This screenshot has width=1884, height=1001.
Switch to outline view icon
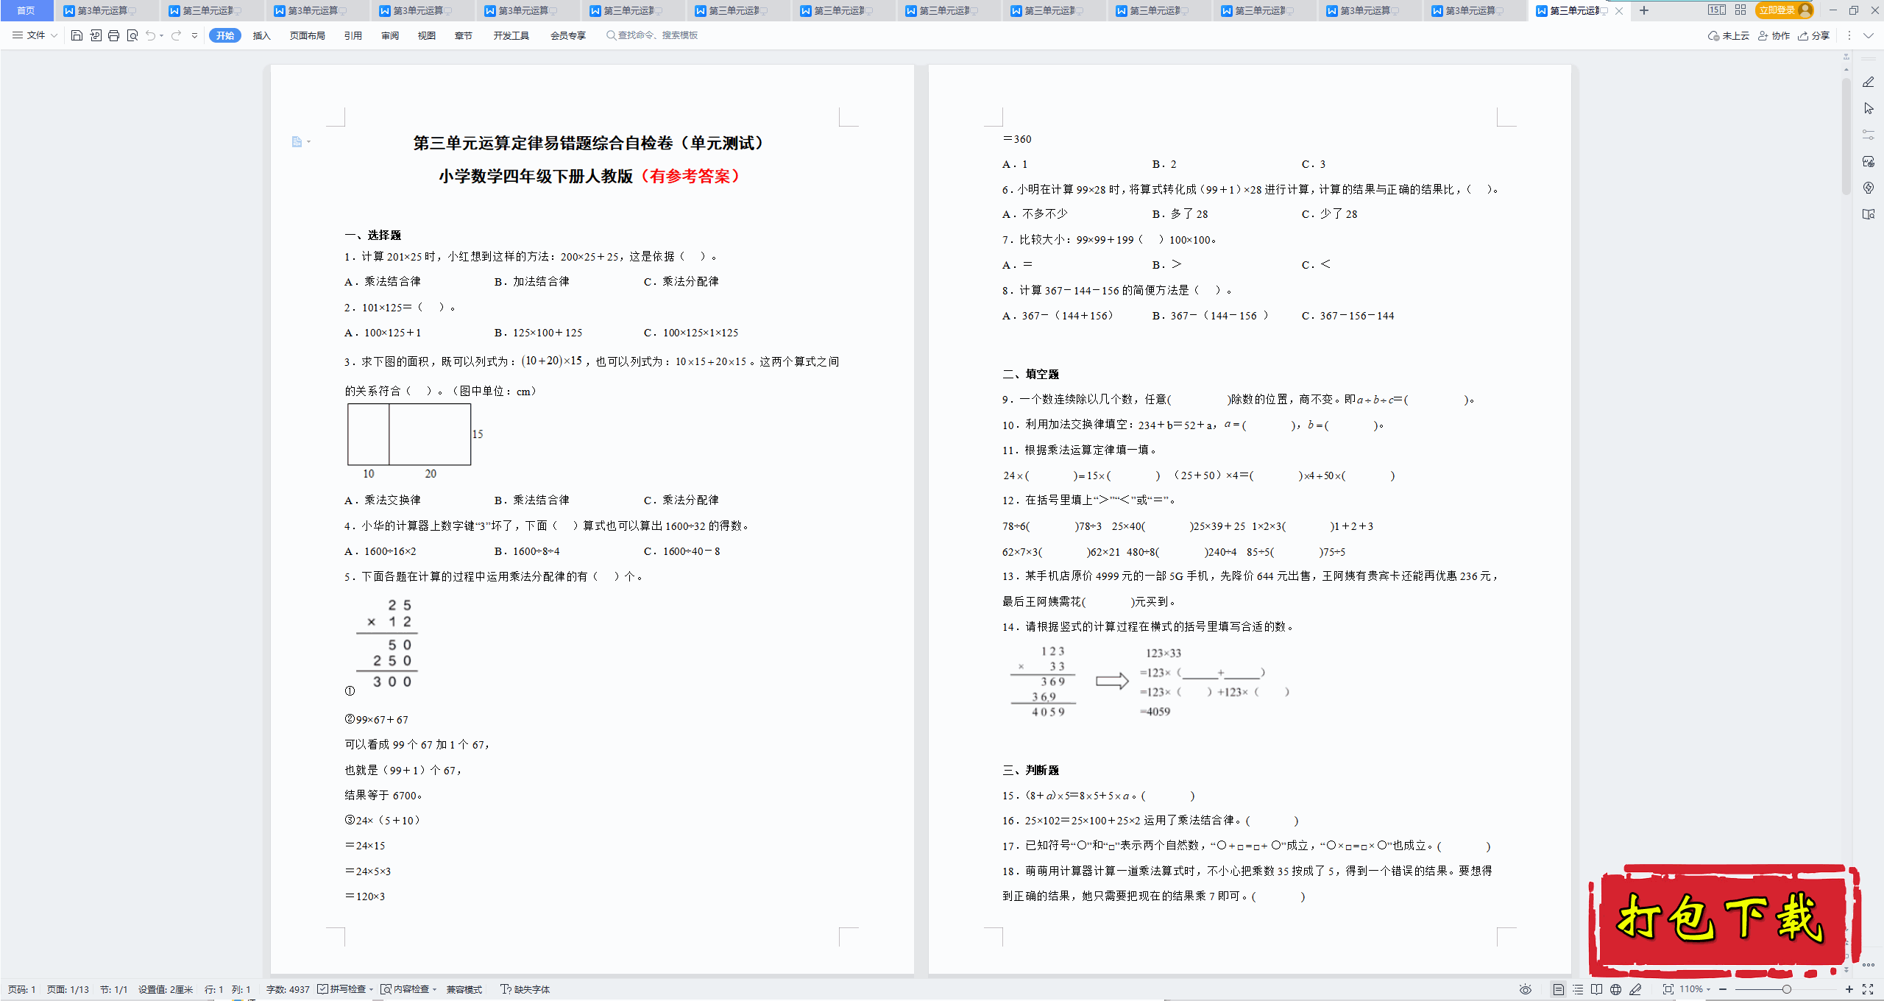[1577, 989]
